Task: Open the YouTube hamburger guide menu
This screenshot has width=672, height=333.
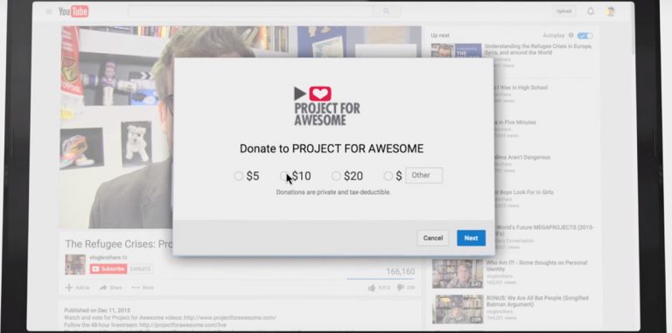Action: [x=49, y=11]
